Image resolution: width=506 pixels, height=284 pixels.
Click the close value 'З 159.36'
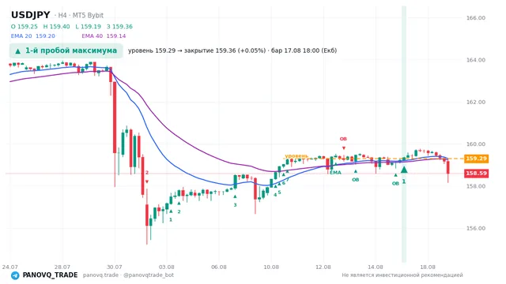(119, 26)
